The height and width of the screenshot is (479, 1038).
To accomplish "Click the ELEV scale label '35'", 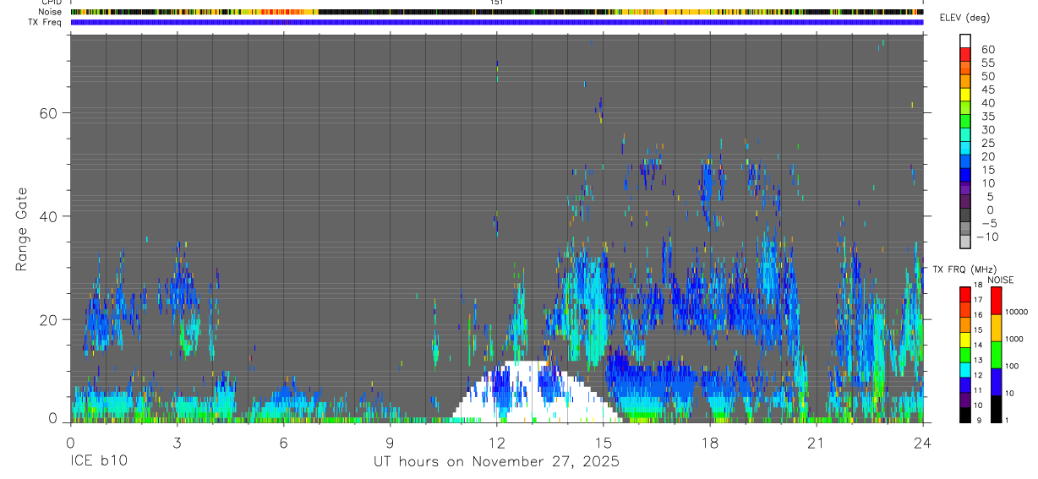I will (987, 117).
